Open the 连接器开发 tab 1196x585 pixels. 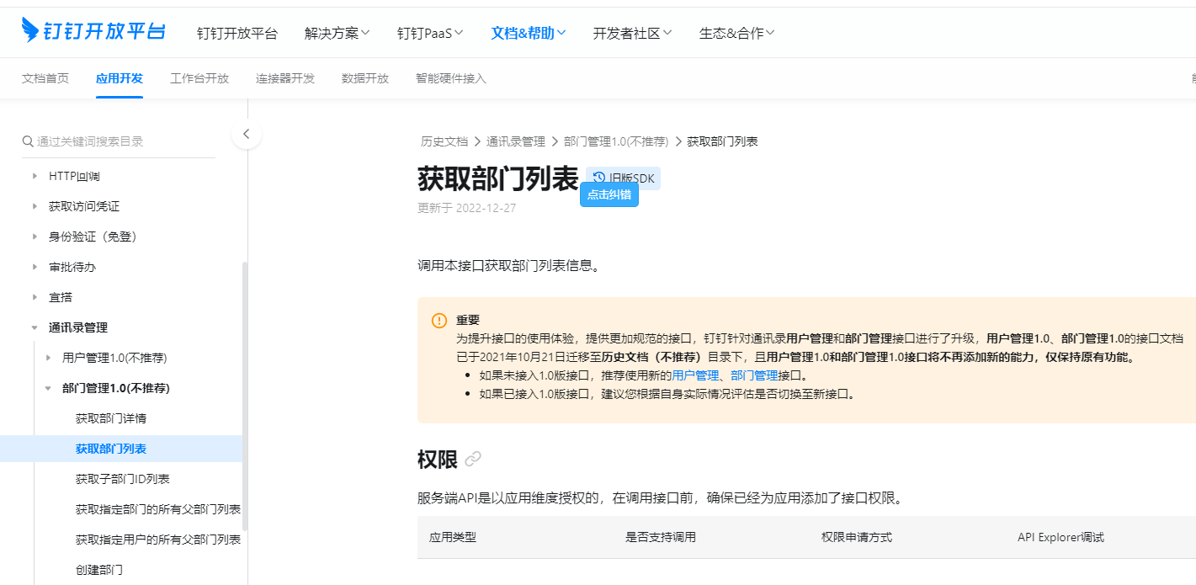tap(285, 78)
